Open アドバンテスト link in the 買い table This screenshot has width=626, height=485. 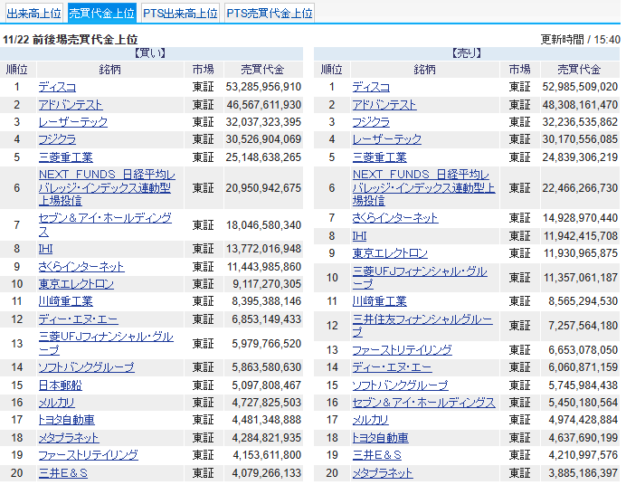pos(71,105)
